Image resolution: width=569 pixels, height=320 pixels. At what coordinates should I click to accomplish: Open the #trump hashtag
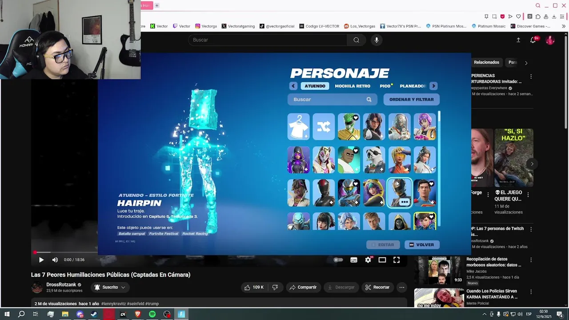coord(152,304)
